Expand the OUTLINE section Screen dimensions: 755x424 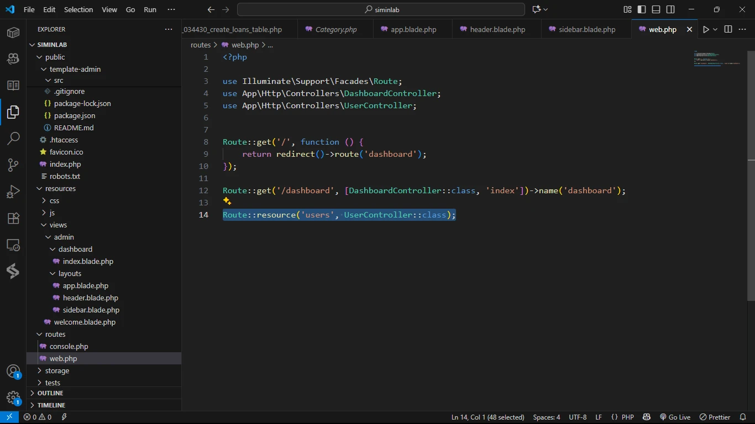tap(50, 393)
